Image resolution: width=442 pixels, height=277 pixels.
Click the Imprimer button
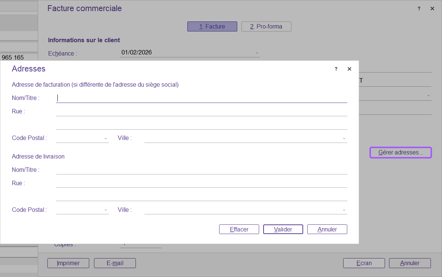[68, 263]
